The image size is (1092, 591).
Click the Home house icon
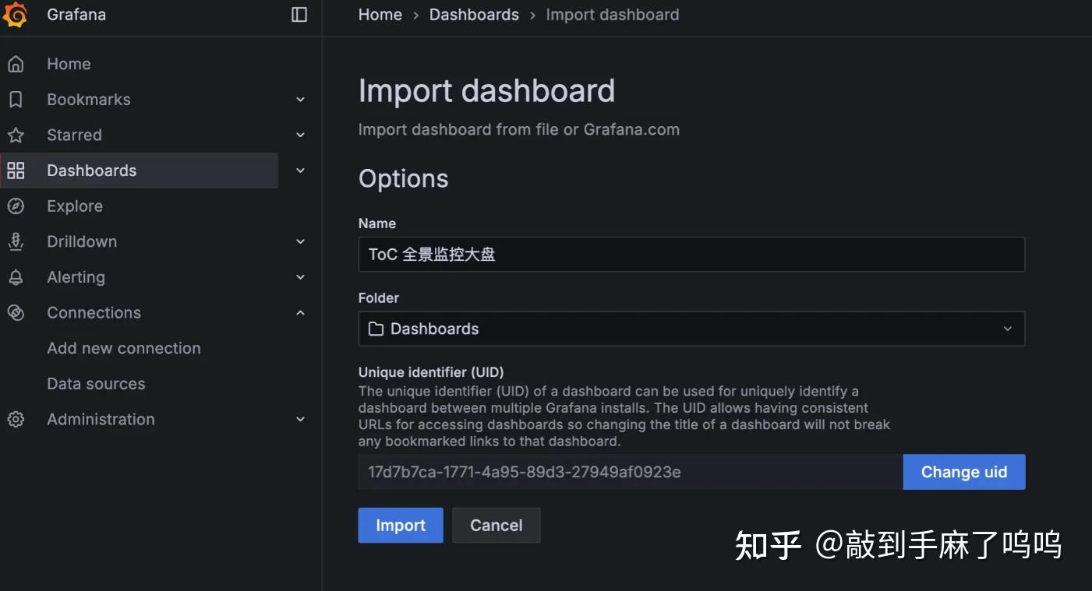16,64
